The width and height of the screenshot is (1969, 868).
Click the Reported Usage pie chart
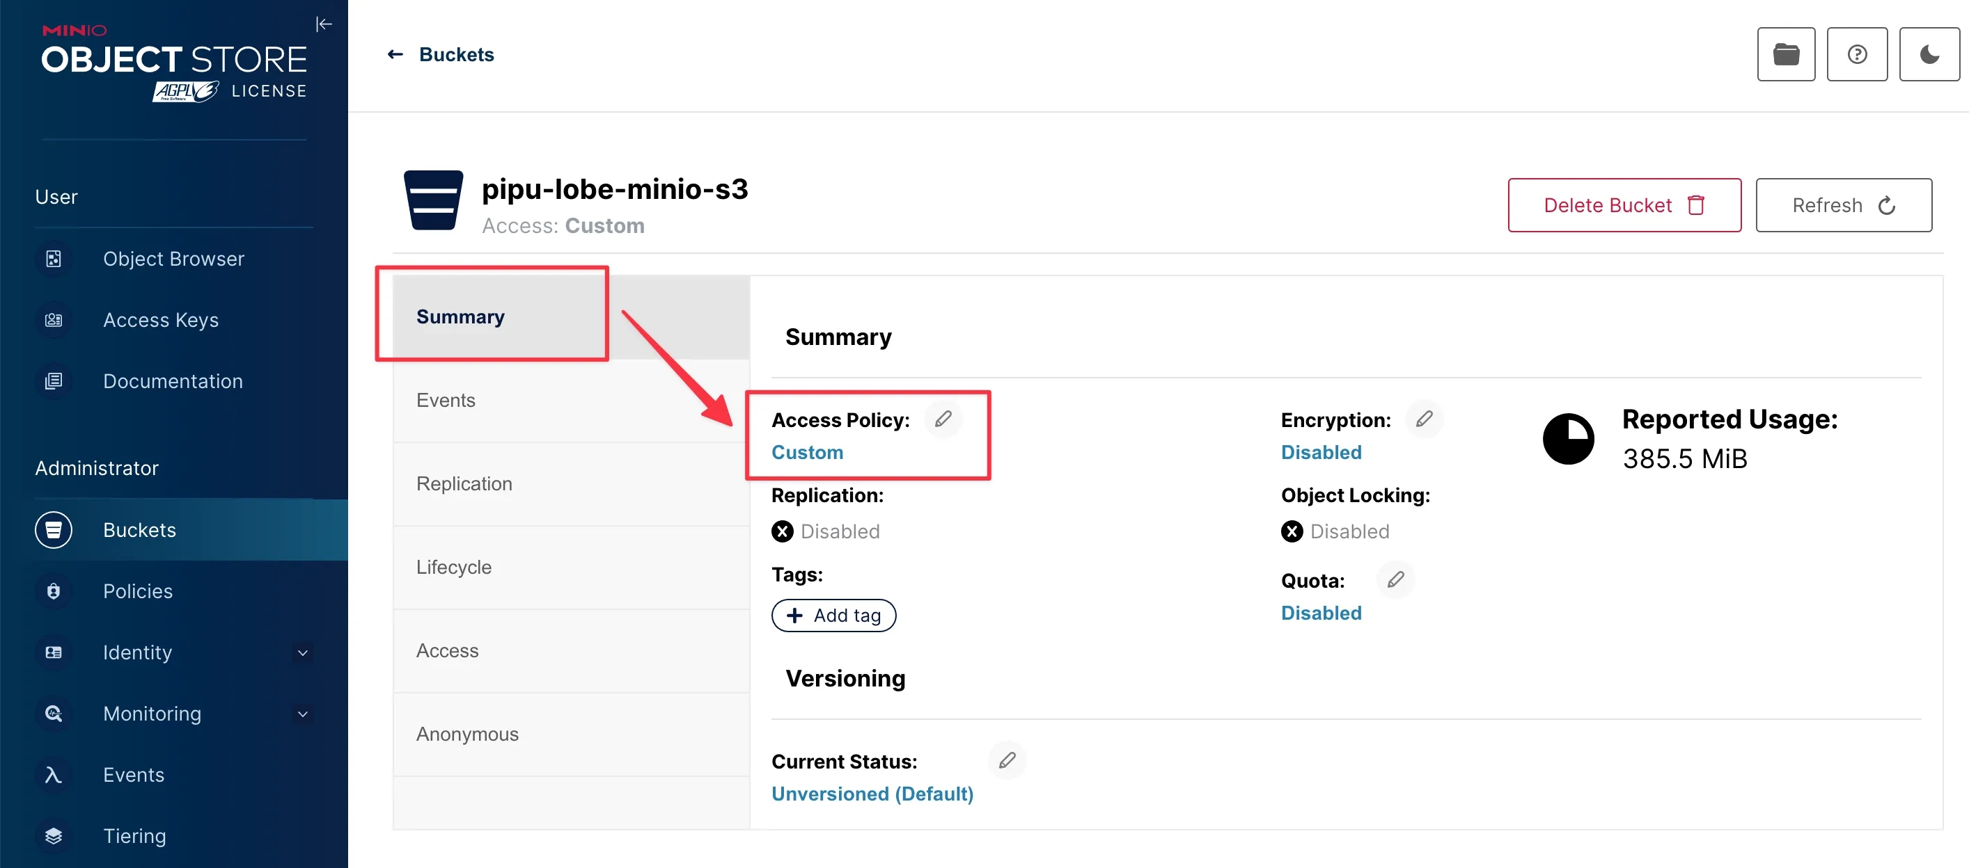[1568, 439]
